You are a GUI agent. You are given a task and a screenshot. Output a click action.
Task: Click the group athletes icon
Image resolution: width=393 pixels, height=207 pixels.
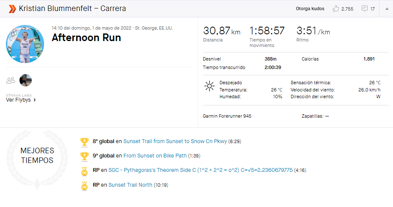pos(11,80)
